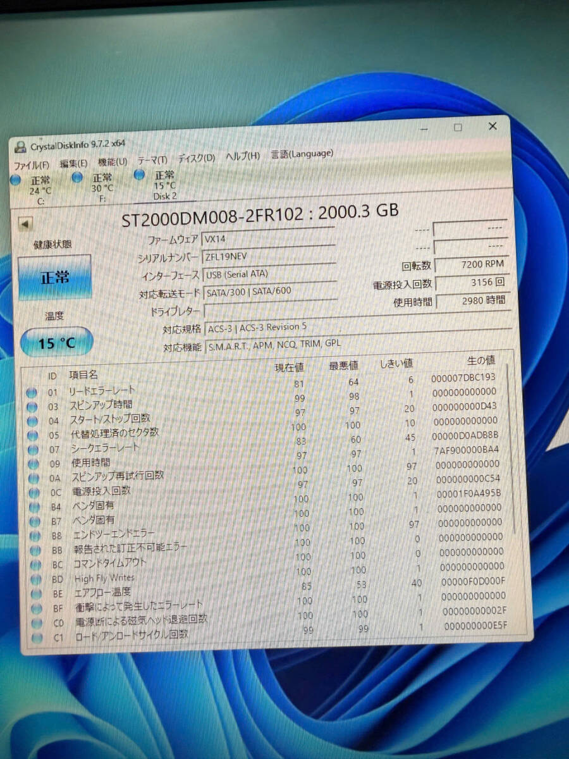Click status icon for エンドツーエンドエラー row
This screenshot has width=569, height=759.
pos(35,536)
